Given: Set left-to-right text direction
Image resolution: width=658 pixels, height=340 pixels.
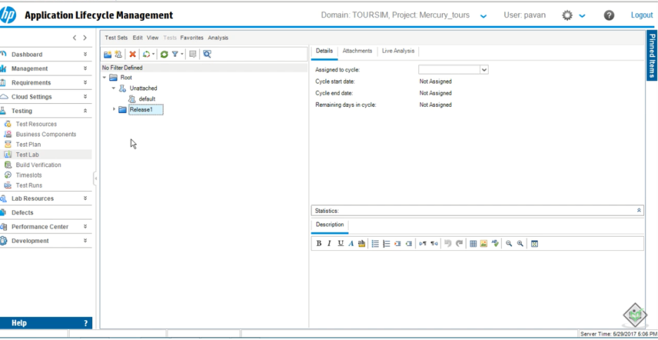Looking at the screenshot, I should coord(422,244).
